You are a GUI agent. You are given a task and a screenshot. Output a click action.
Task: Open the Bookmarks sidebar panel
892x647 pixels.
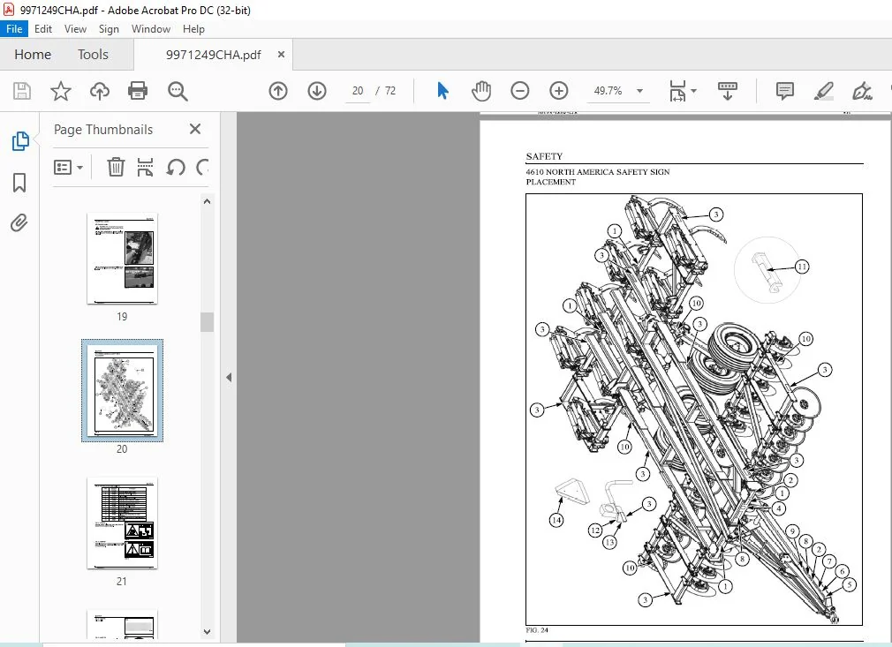19,183
